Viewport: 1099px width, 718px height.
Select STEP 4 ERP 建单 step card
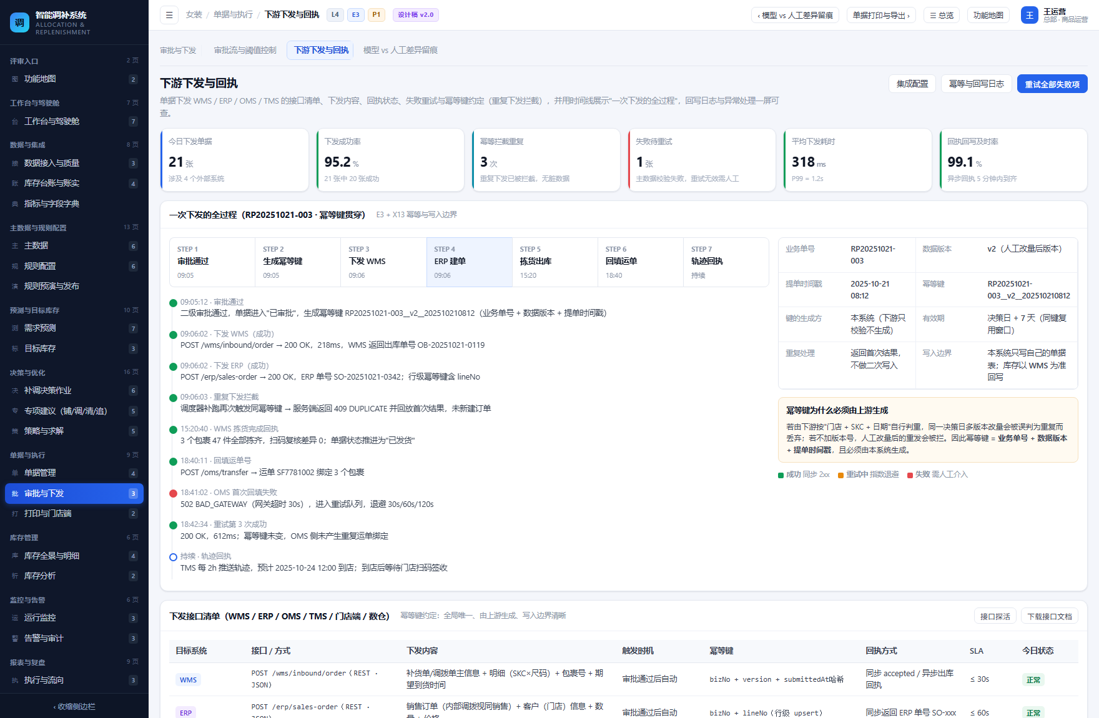470,262
